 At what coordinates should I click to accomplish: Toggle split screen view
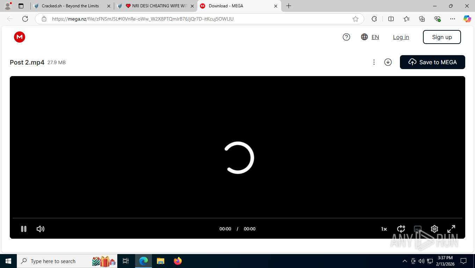pyautogui.click(x=391, y=19)
